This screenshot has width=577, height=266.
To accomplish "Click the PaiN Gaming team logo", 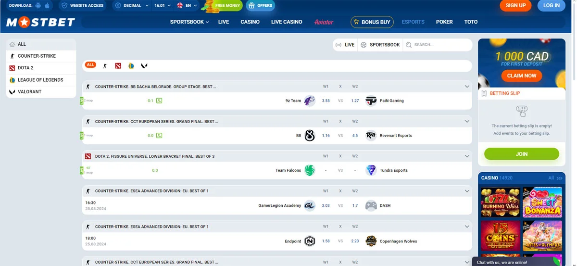I will [x=371, y=101].
